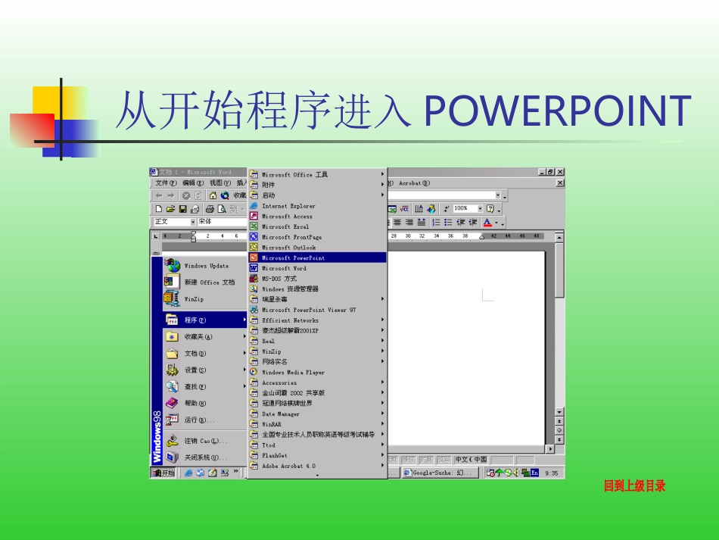Click the volume speaker tray icon
The width and height of the screenshot is (719, 540).
pyautogui.click(x=515, y=473)
